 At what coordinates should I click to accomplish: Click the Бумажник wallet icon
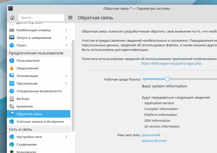point(12,106)
